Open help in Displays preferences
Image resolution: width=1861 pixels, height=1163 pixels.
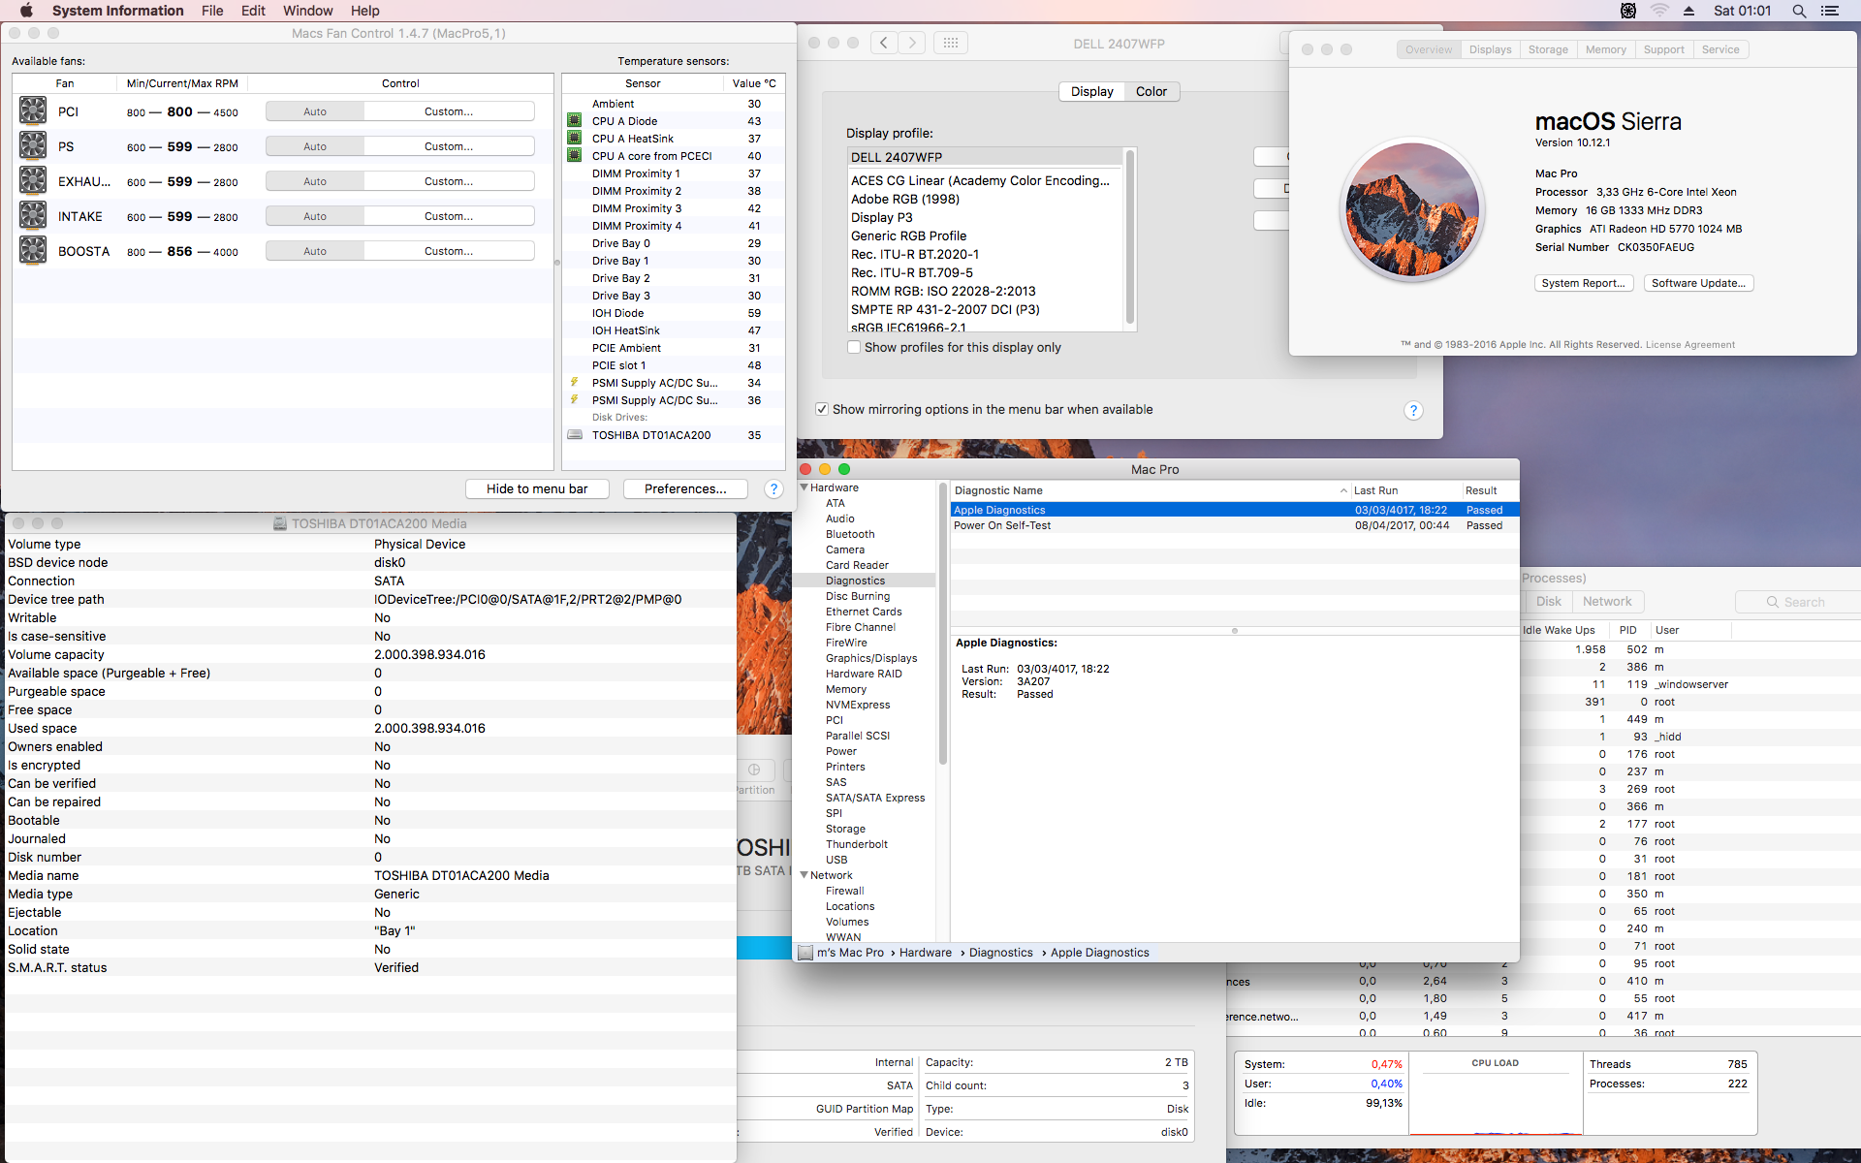[x=1413, y=410]
